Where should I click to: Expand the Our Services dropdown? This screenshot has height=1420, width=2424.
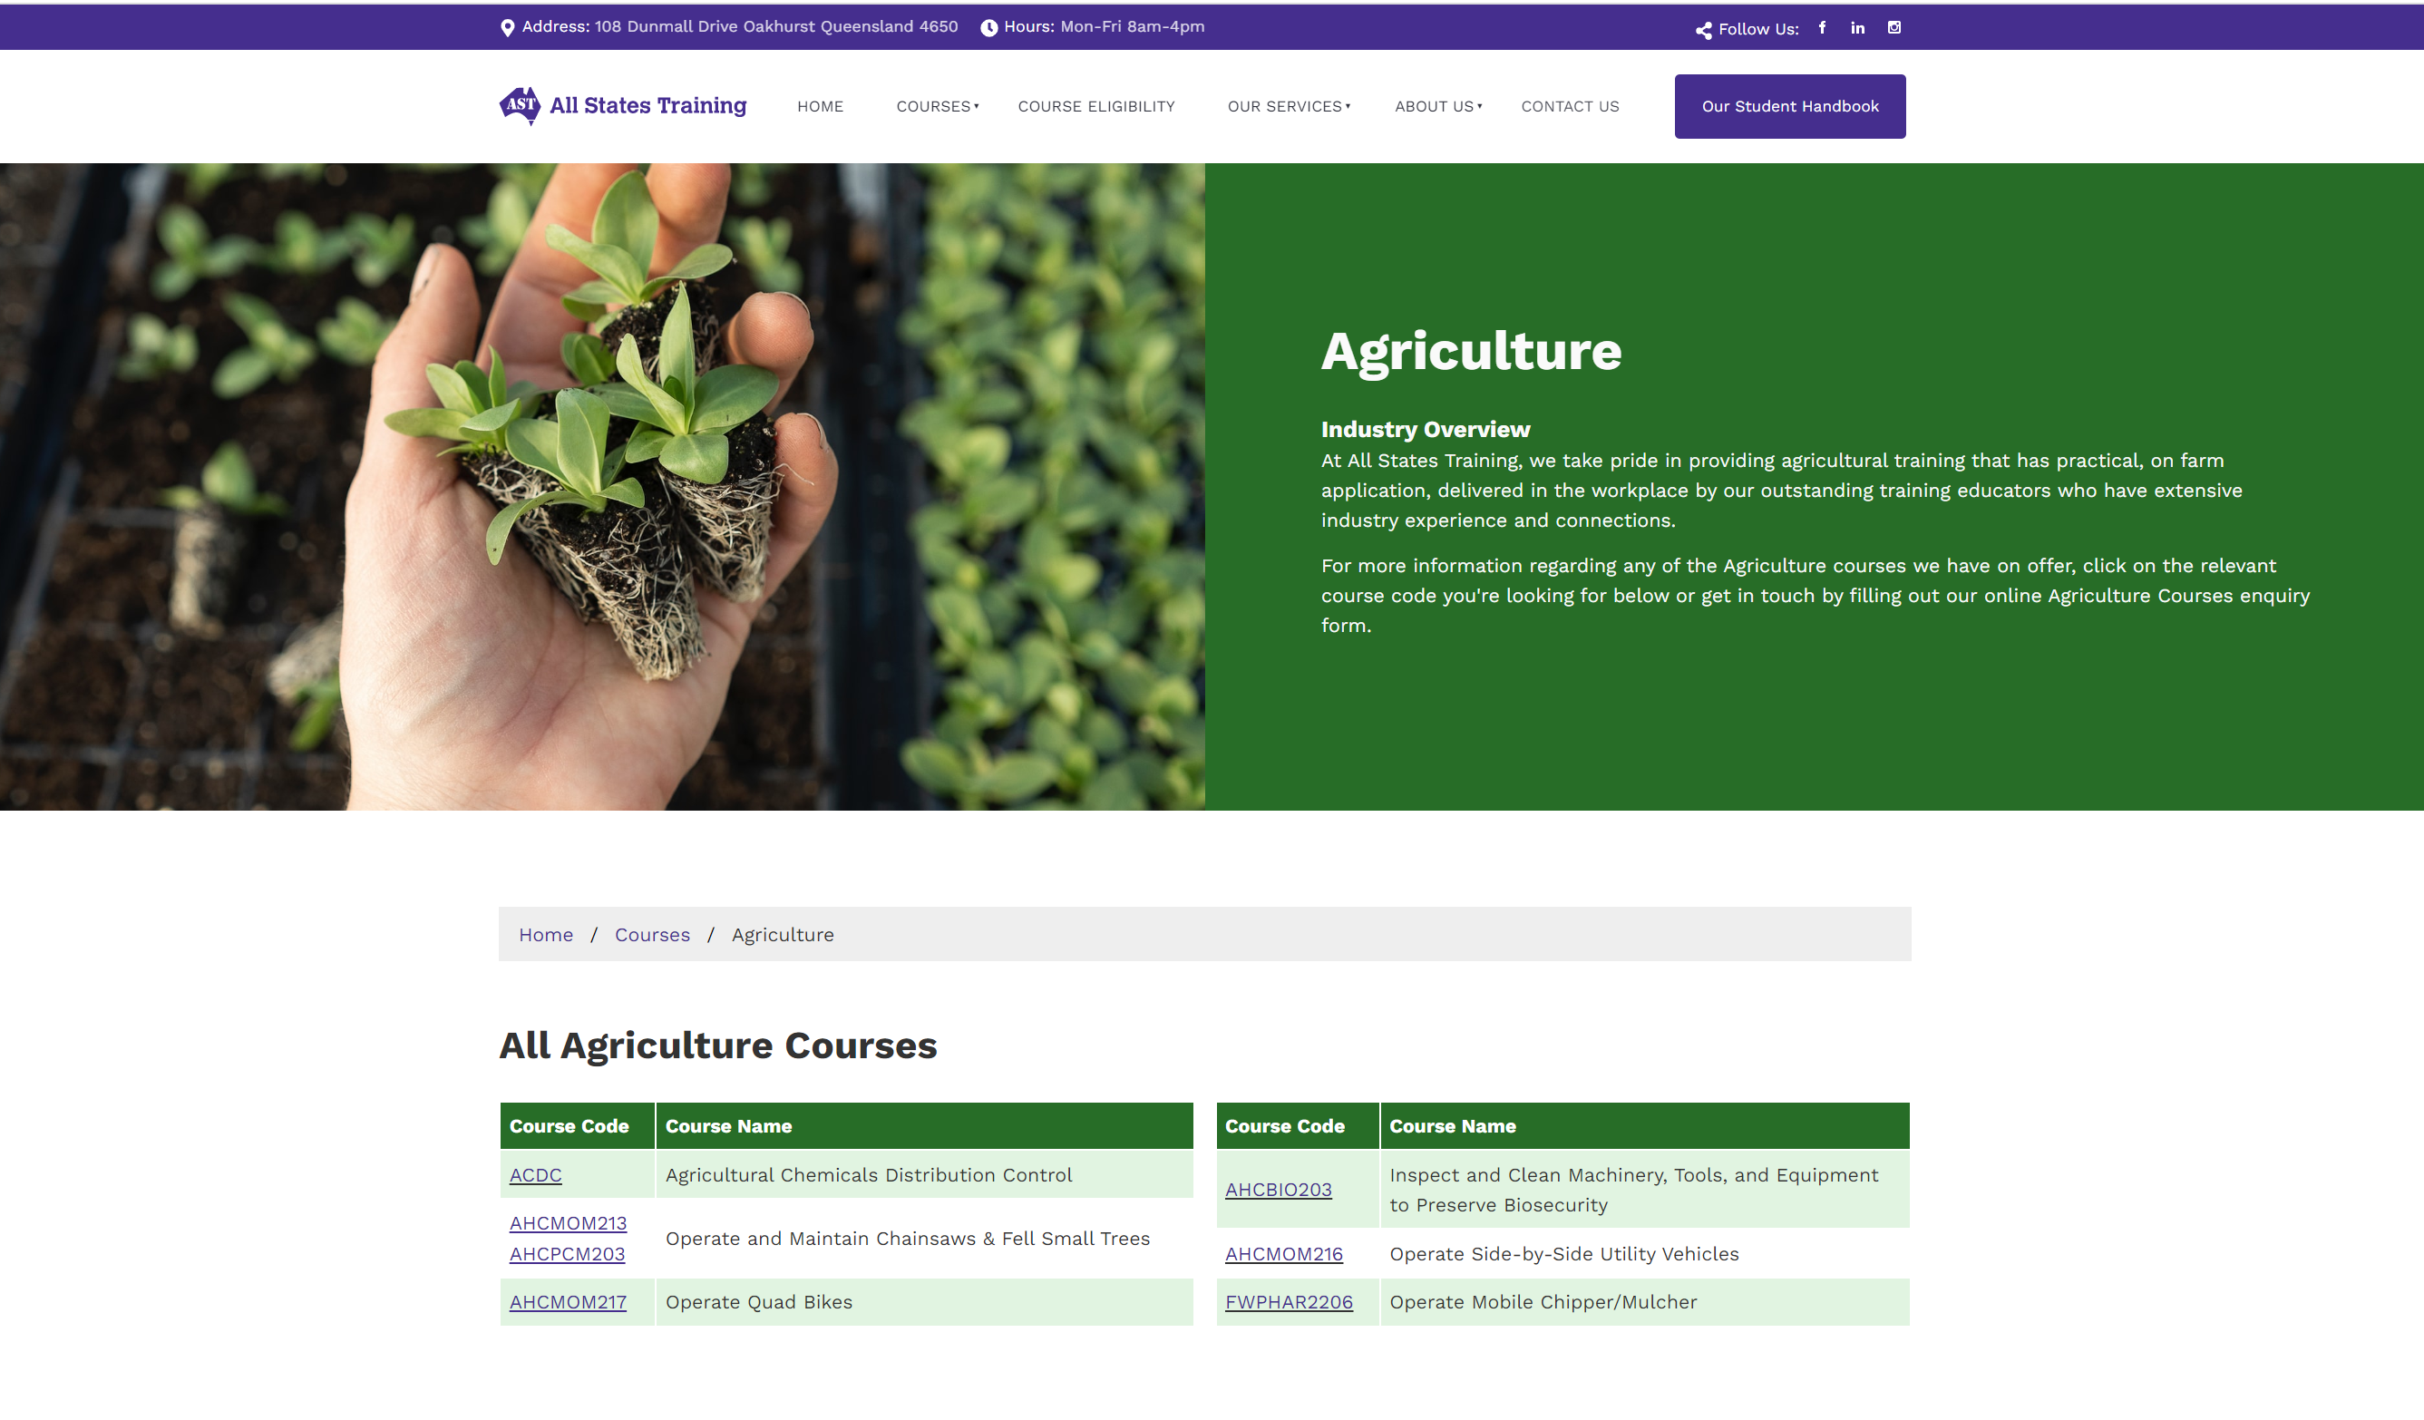tap(1288, 107)
